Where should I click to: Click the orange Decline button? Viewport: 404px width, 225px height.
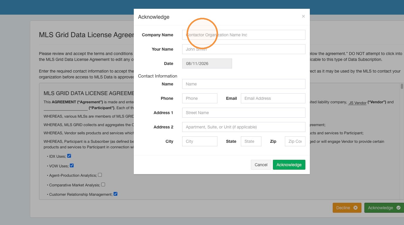(347, 208)
